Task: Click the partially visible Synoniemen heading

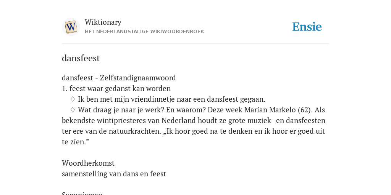Action: pyautogui.click(x=82, y=193)
